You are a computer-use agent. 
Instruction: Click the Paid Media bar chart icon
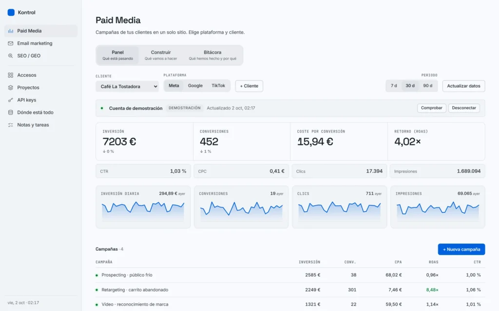click(x=11, y=31)
